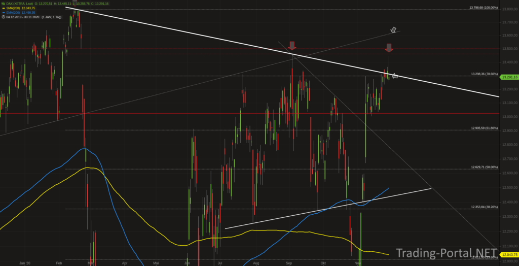The image size is (519, 266).
Task: Click the Sep time axis label
Action: point(289,263)
